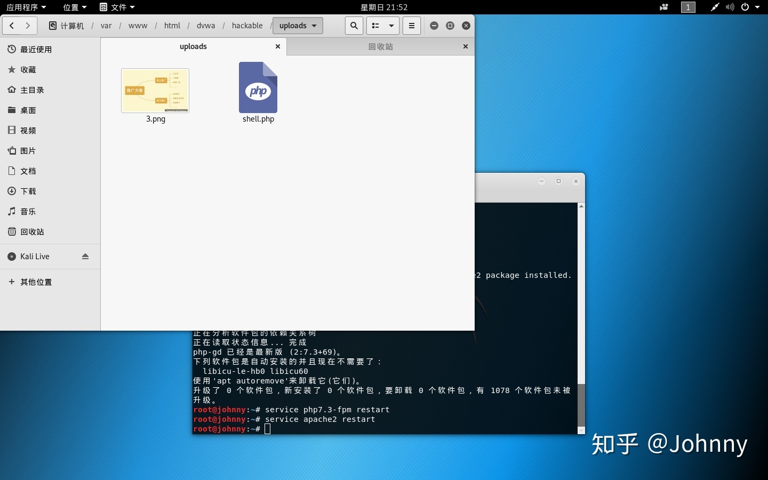Open 图片 pictures in the sidebar
The width and height of the screenshot is (768, 480).
(x=50, y=151)
